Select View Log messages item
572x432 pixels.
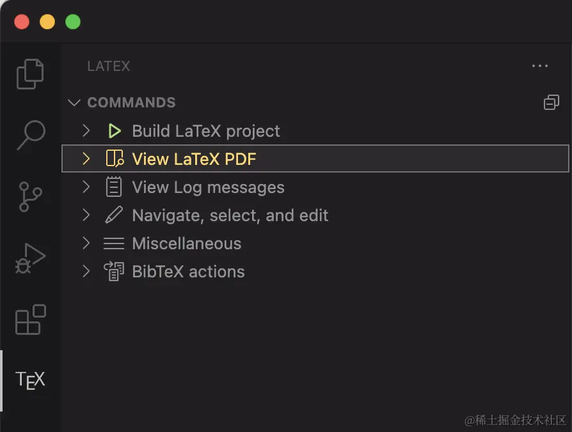(208, 187)
